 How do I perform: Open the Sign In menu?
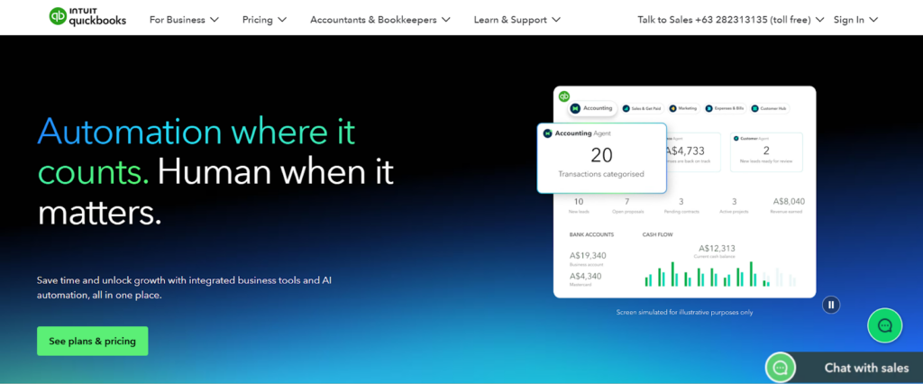[855, 19]
